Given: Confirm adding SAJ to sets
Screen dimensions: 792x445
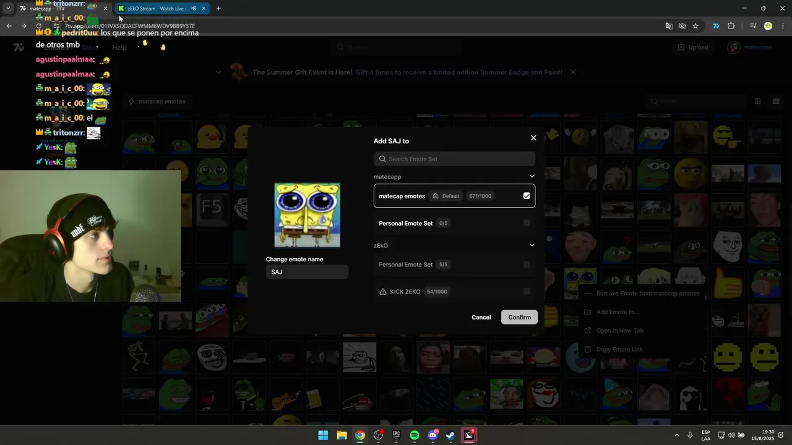Looking at the screenshot, I should [x=519, y=317].
